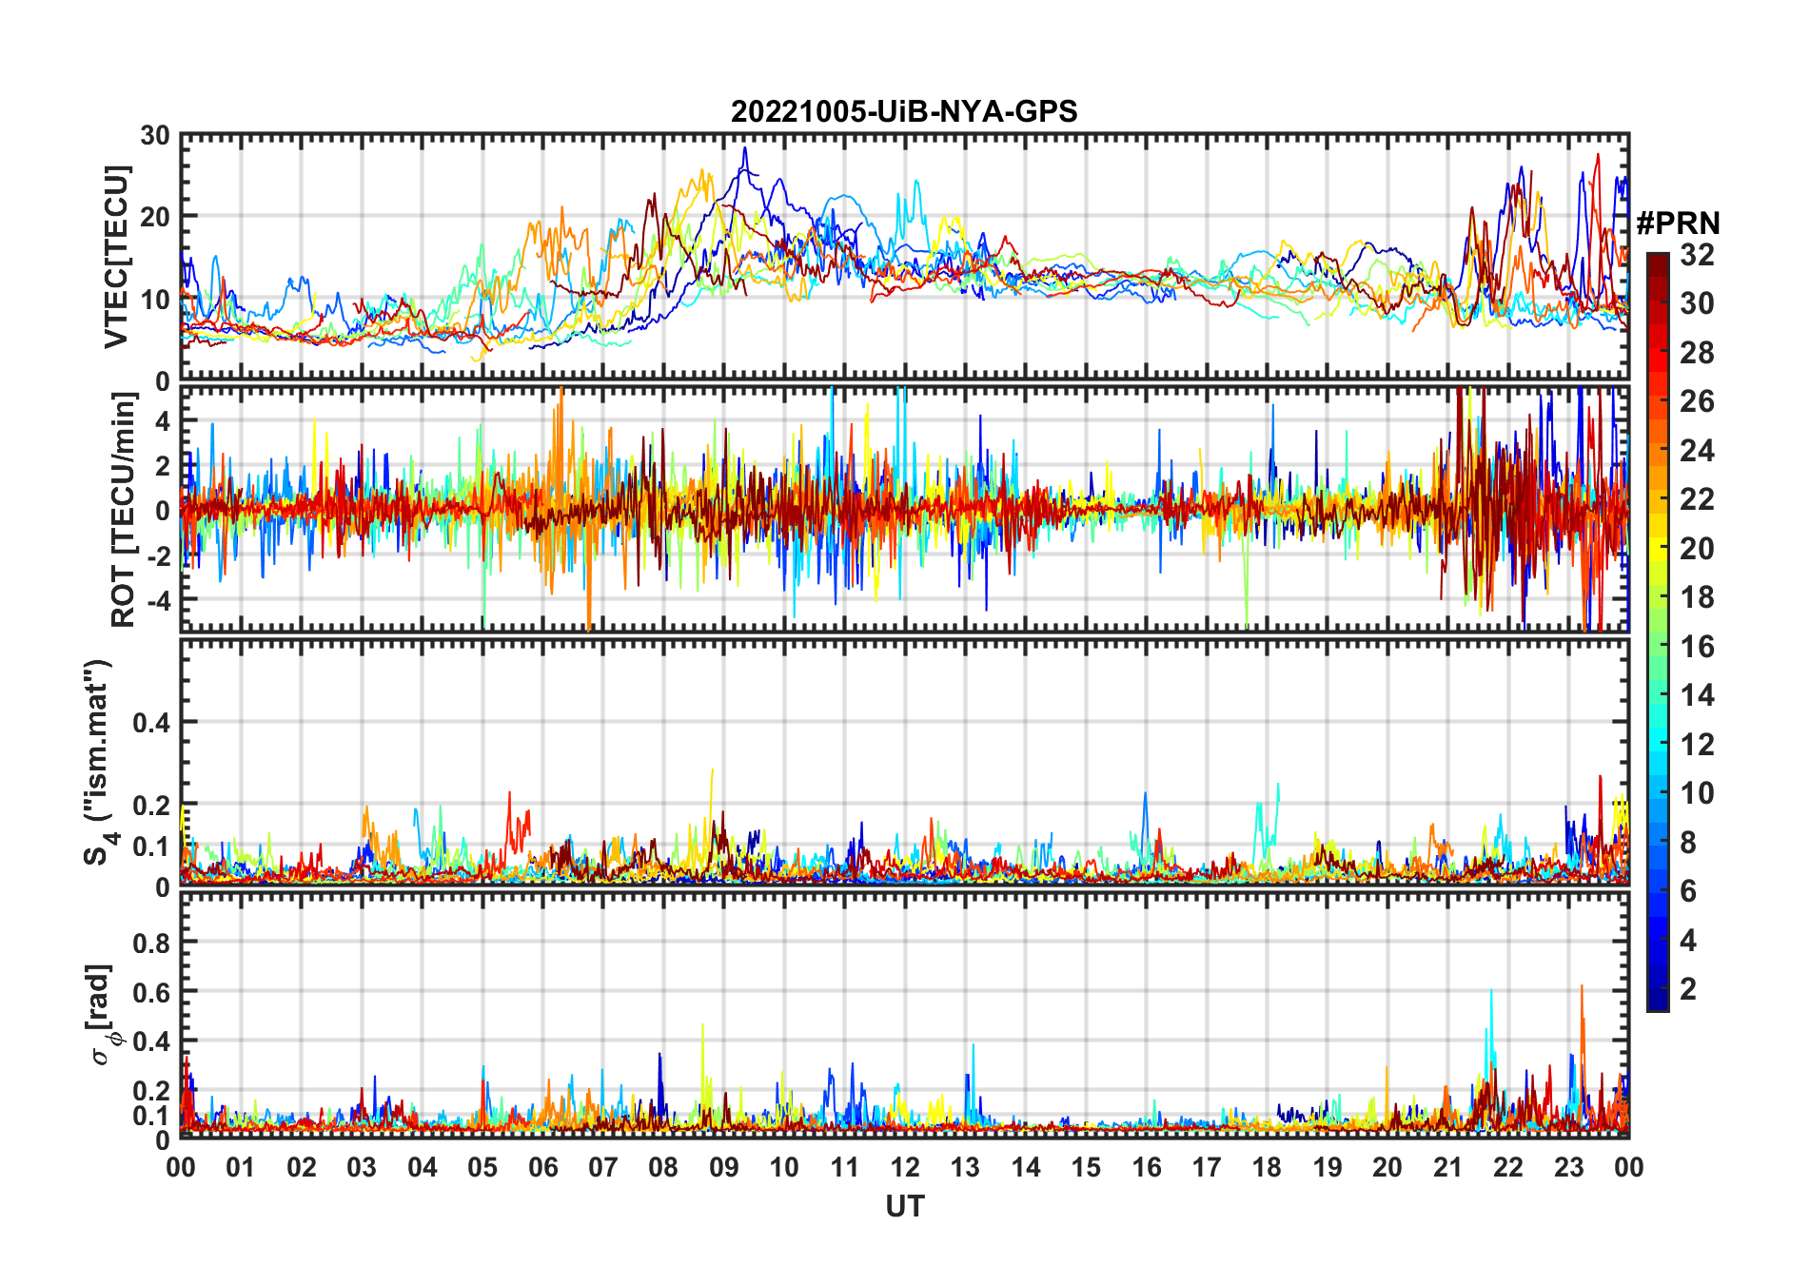Click colorbar tick label 2
Viewport: 1810px width, 1265px height.
[1688, 988]
